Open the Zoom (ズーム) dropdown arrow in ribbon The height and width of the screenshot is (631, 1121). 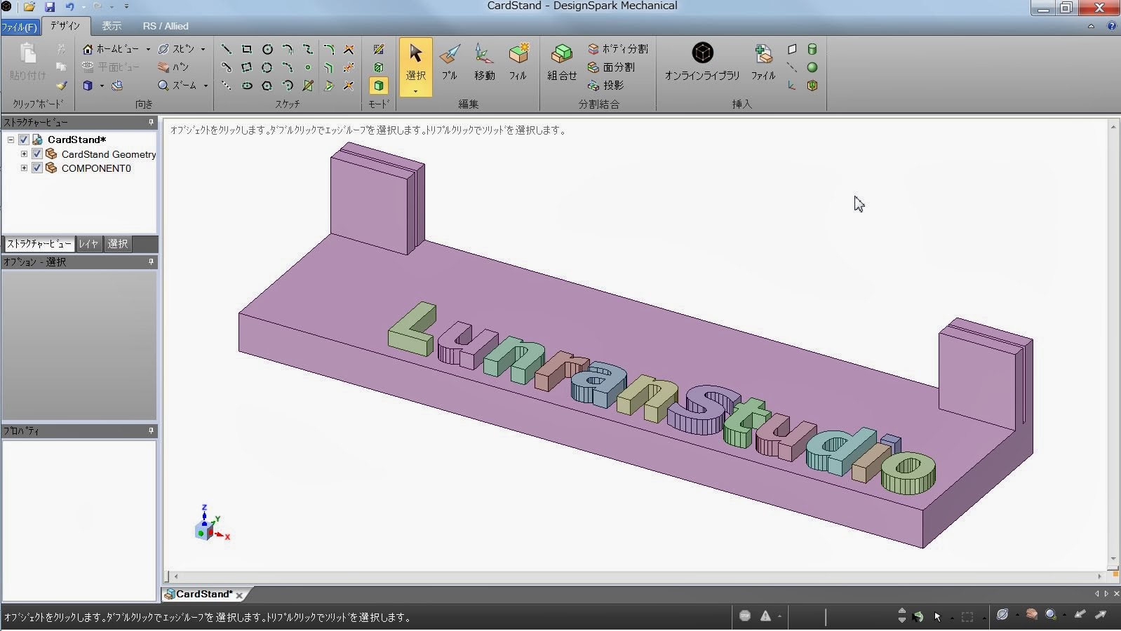206,86
